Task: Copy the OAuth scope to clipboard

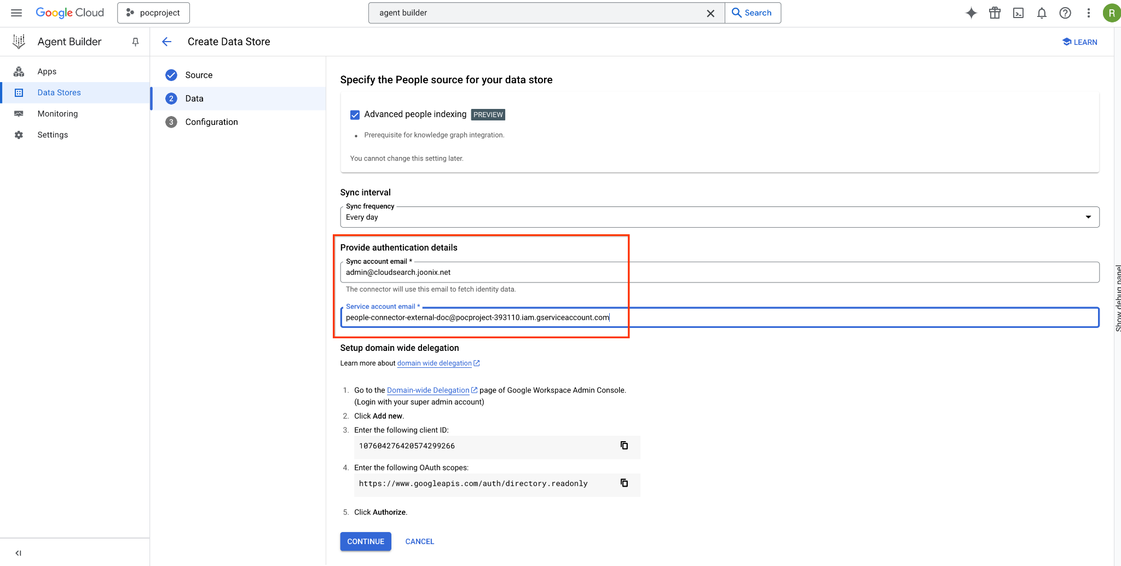Action: [x=624, y=483]
